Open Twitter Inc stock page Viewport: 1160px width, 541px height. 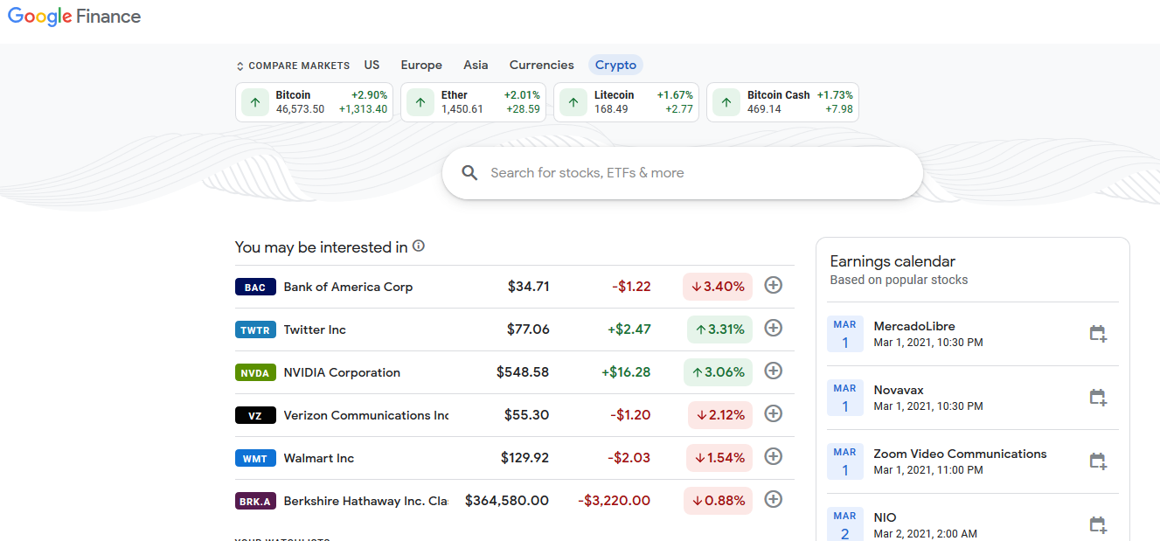(x=515, y=329)
